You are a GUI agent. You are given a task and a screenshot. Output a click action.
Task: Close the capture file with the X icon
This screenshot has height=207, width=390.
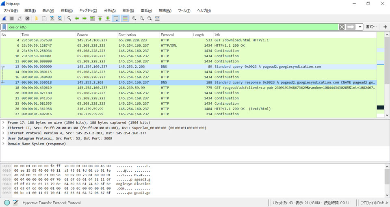[52, 18]
